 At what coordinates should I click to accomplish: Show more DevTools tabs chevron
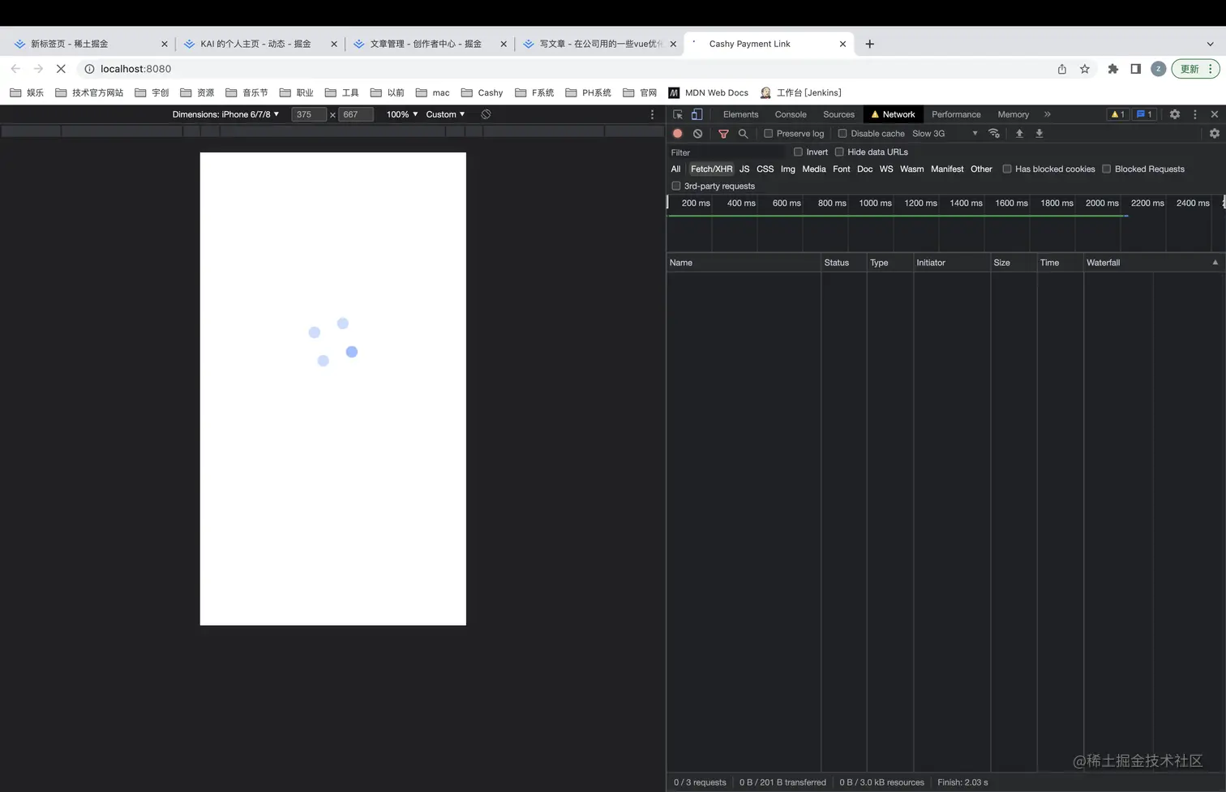coord(1047,114)
